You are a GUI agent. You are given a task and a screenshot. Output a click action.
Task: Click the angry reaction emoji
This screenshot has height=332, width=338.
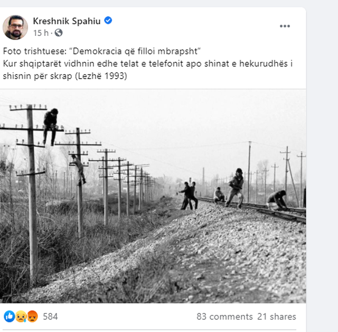tap(32, 317)
